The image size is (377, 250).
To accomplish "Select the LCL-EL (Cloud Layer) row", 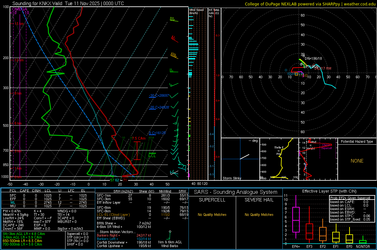I will (x=142, y=215).
